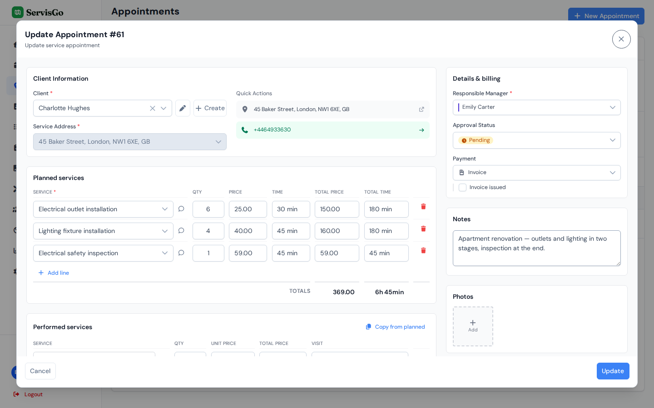Click quantity field showing 4
The height and width of the screenshot is (408, 654).
coord(208,231)
